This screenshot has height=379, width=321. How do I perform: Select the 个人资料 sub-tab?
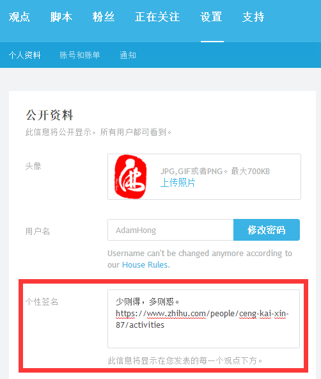coord(24,55)
